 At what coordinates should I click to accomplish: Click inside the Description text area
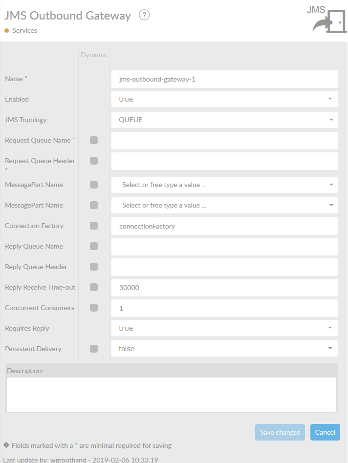[x=171, y=395]
